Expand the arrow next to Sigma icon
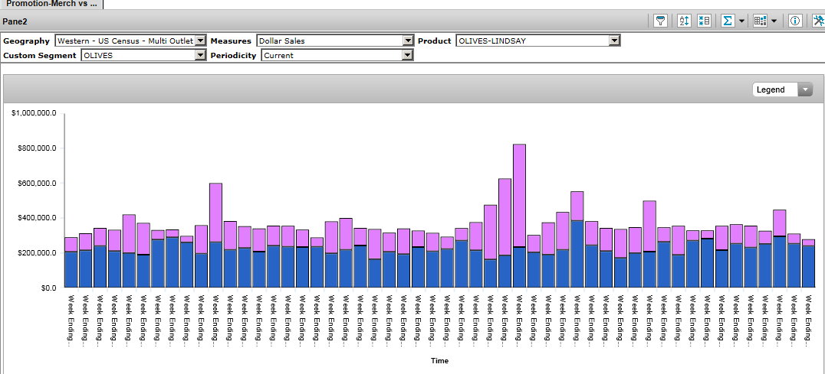The height and width of the screenshot is (374, 825). tap(741, 21)
